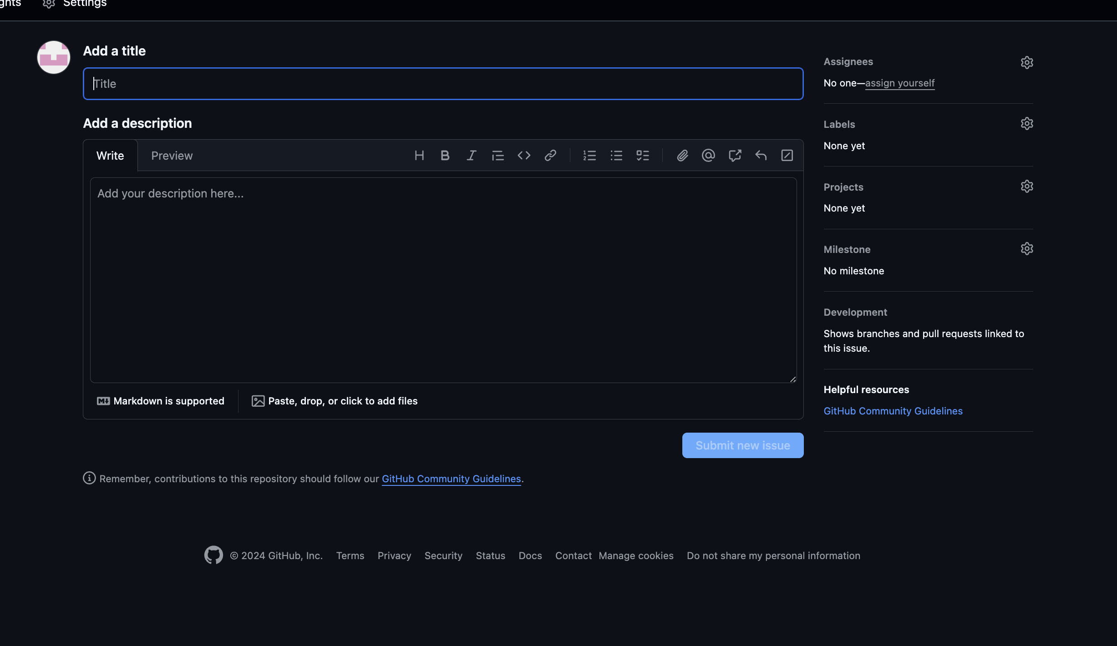Screen dimensions: 1117x646
Task: Click Manage cookies in the footer
Action: pos(636,555)
